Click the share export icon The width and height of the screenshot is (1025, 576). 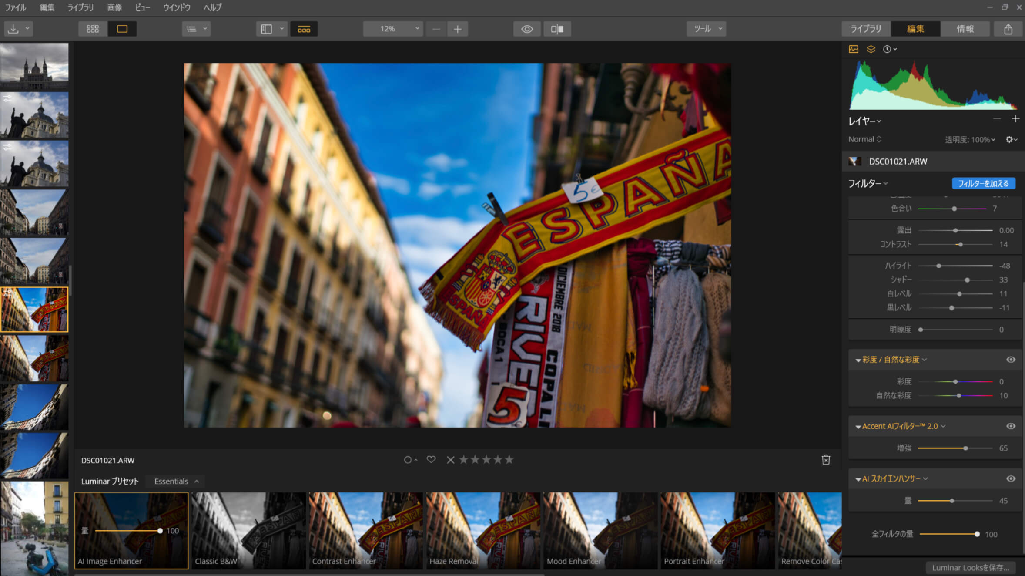1008,29
